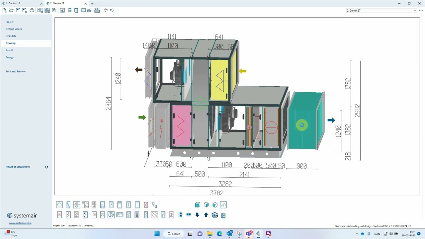The width and height of the screenshot is (425, 239).
Task: Insert the silencer section icon
Action: coord(137,215)
